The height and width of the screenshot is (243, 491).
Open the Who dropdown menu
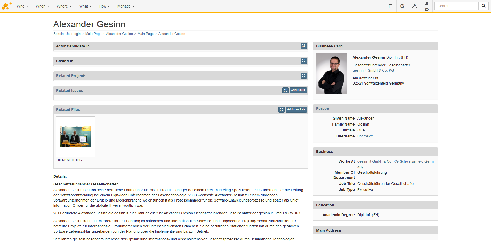[x=22, y=6]
